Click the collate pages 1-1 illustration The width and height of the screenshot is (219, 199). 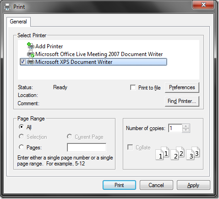(162, 153)
